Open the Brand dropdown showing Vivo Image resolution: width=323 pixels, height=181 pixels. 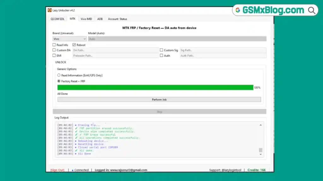pyautogui.click(x=69, y=39)
